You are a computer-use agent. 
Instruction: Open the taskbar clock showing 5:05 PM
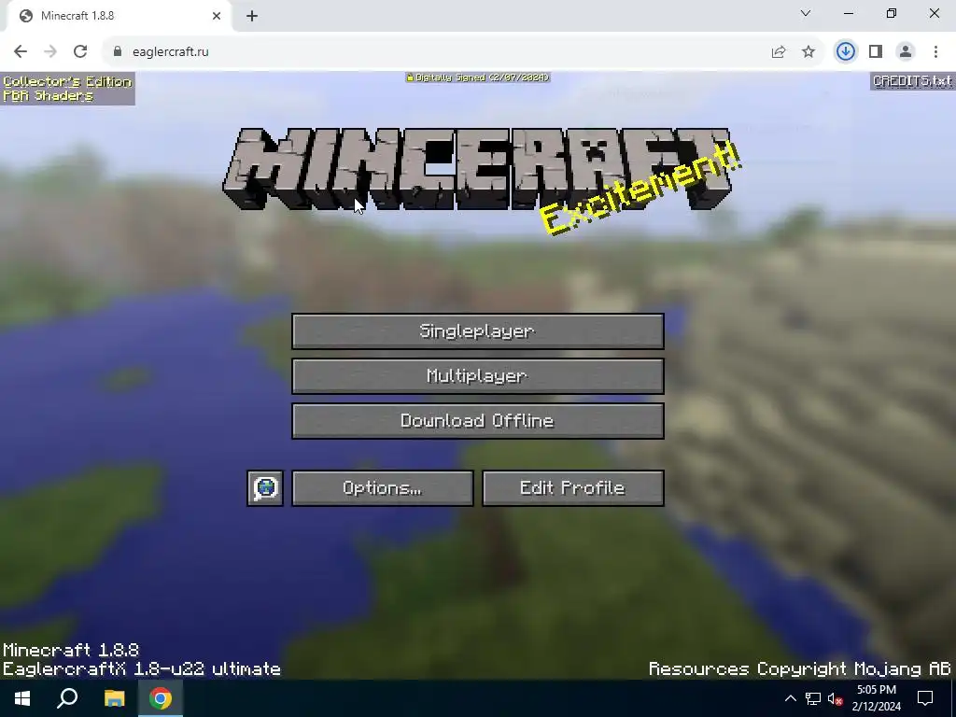tap(876, 698)
